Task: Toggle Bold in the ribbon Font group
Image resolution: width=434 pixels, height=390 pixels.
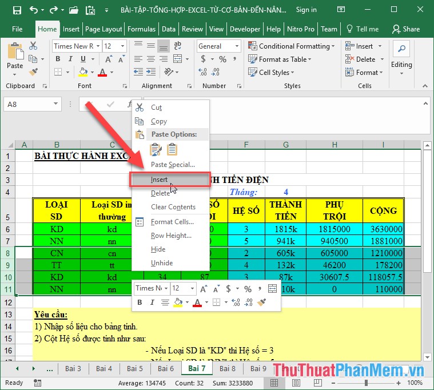Action: (x=58, y=59)
